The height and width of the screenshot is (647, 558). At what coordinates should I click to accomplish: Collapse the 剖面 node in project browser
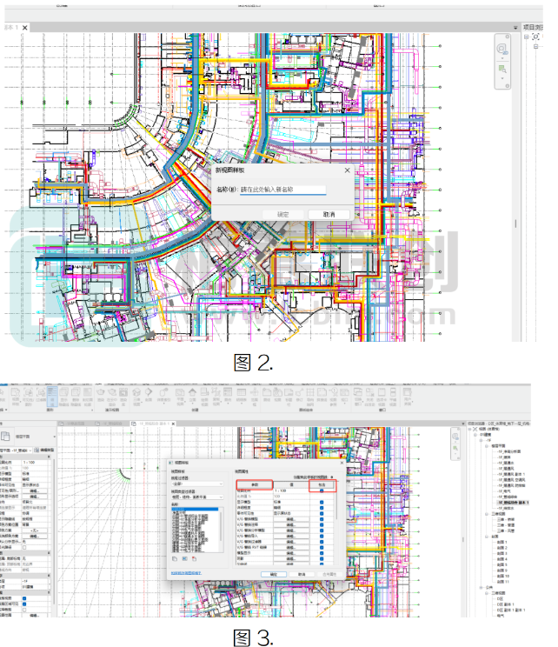click(x=487, y=537)
